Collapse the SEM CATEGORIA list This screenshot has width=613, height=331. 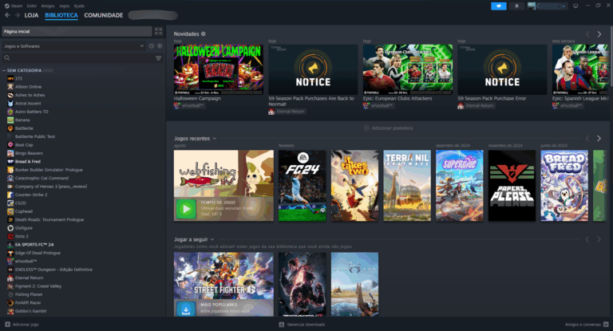pyautogui.click(x=4, y=70)
